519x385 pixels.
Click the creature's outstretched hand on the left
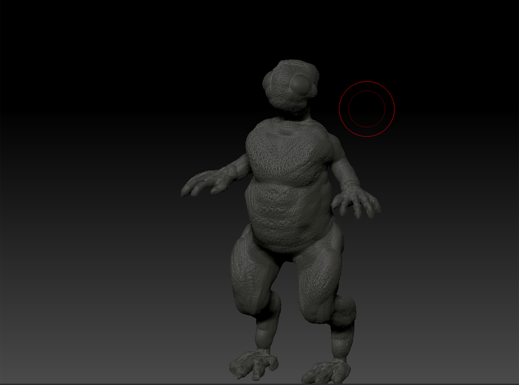[205, 183]
